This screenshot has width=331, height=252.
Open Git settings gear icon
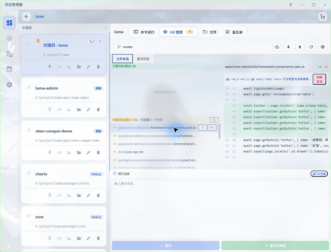point(322,47)
